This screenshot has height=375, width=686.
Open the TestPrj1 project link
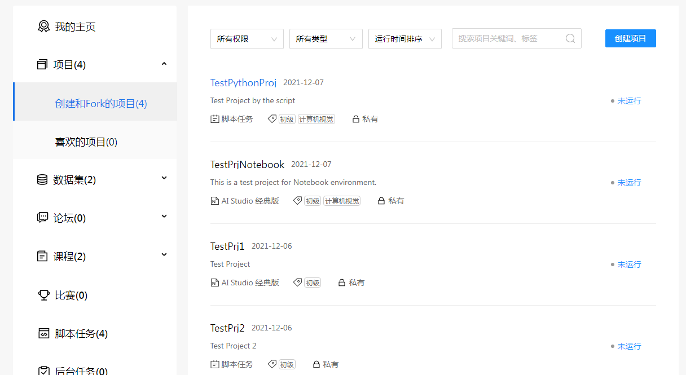(227, 246)
